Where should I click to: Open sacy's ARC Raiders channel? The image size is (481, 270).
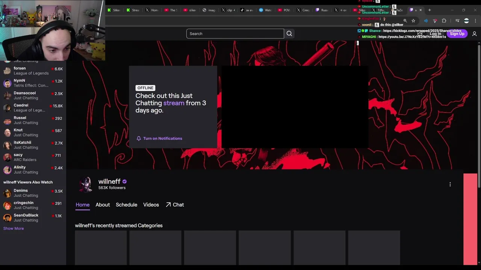tap(33, 157)
